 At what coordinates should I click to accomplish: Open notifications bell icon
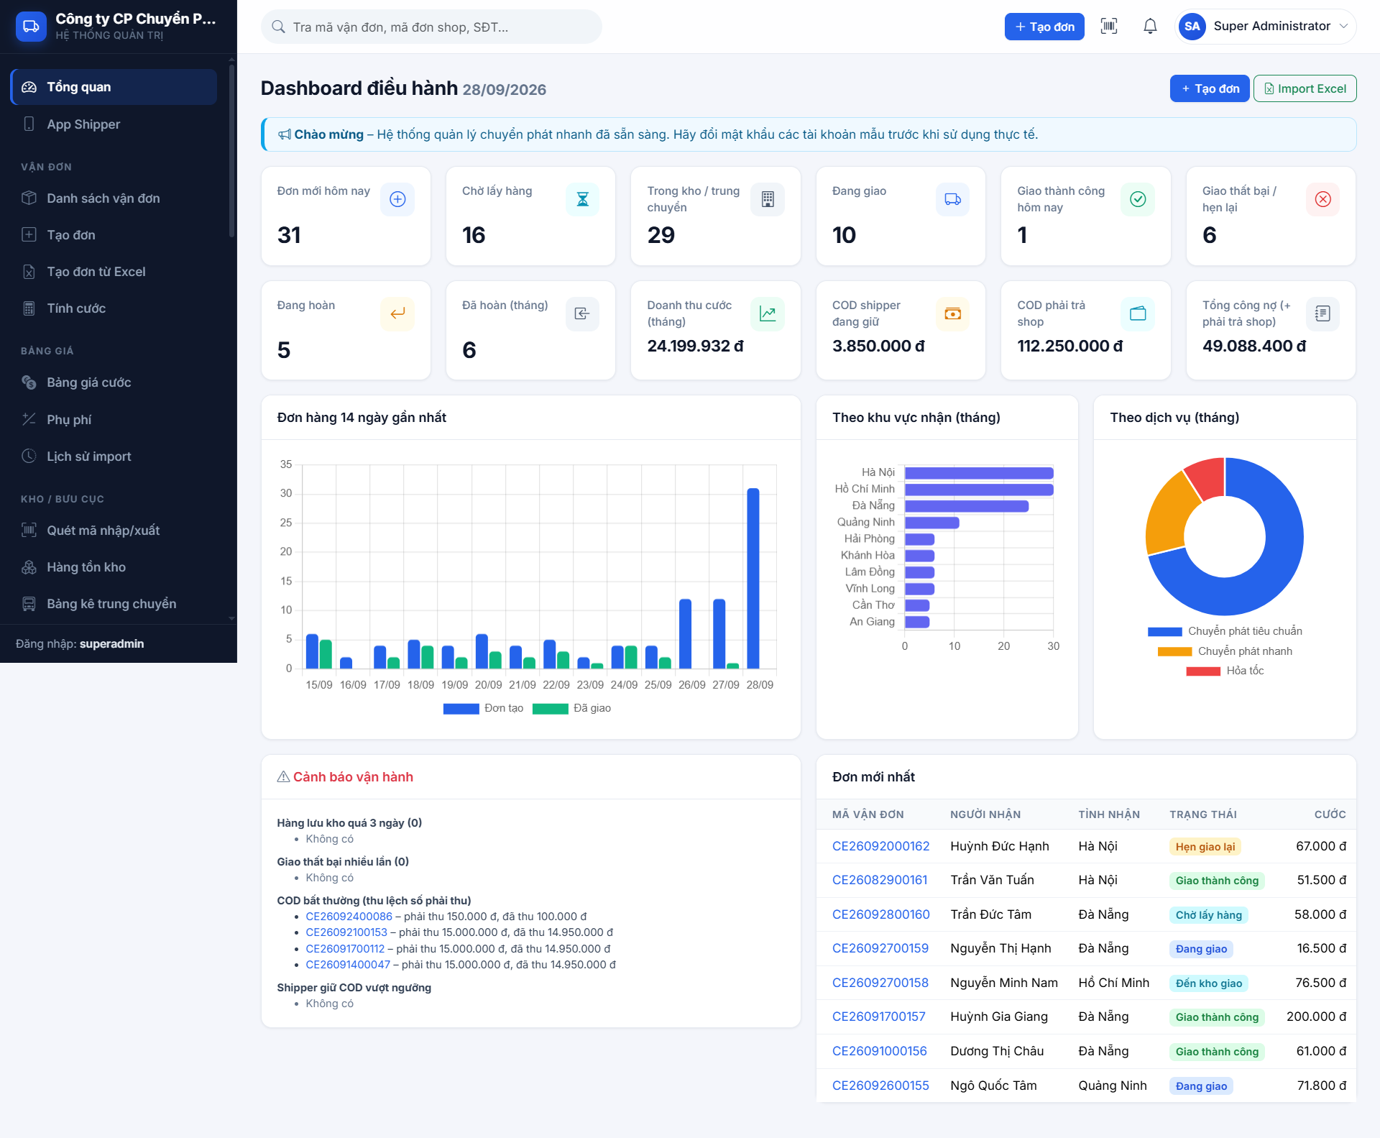pyautogui.click(x=1150, y=27)
